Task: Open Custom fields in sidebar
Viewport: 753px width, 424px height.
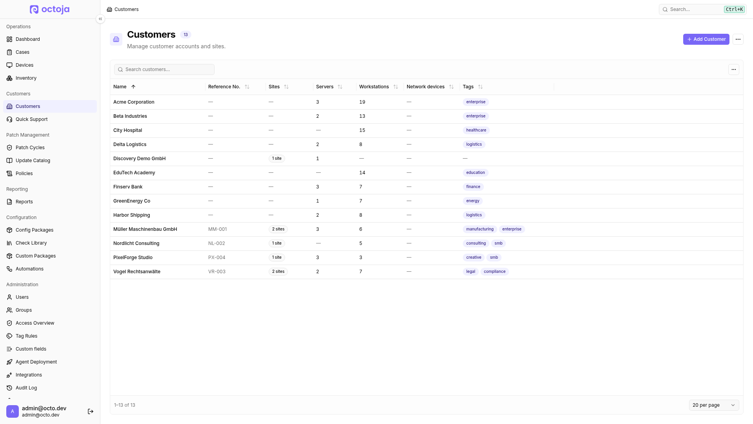Action: coord(50,349)
